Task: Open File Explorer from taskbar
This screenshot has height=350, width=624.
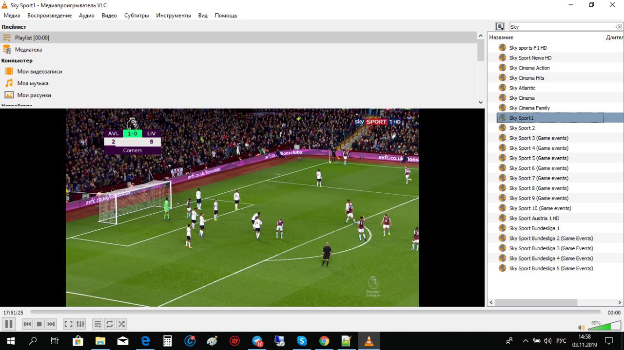Action: point(100,341)
